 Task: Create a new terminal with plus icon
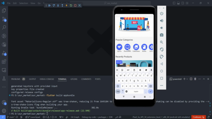click(x=184, y=79)
